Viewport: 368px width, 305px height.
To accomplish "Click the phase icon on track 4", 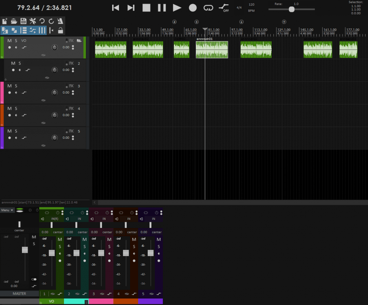I will pyautogui.click(x=43, y=123).
